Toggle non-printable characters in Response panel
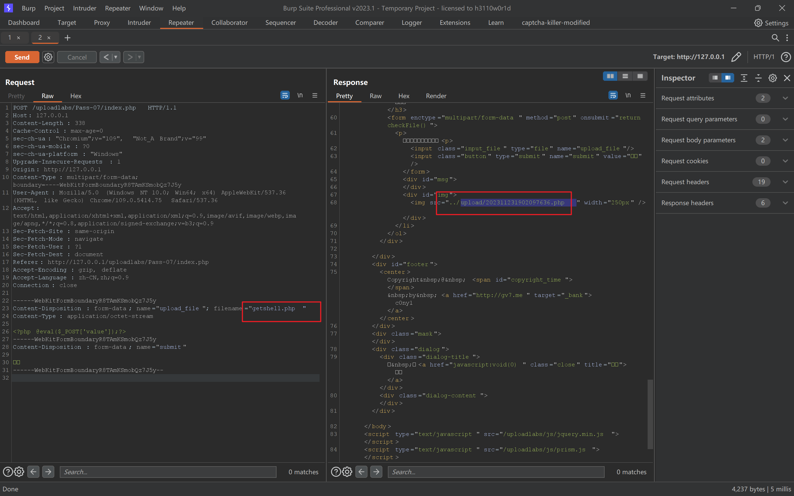Image resolution: width=794 pixels, height=496 pixels. click(628, 95)
